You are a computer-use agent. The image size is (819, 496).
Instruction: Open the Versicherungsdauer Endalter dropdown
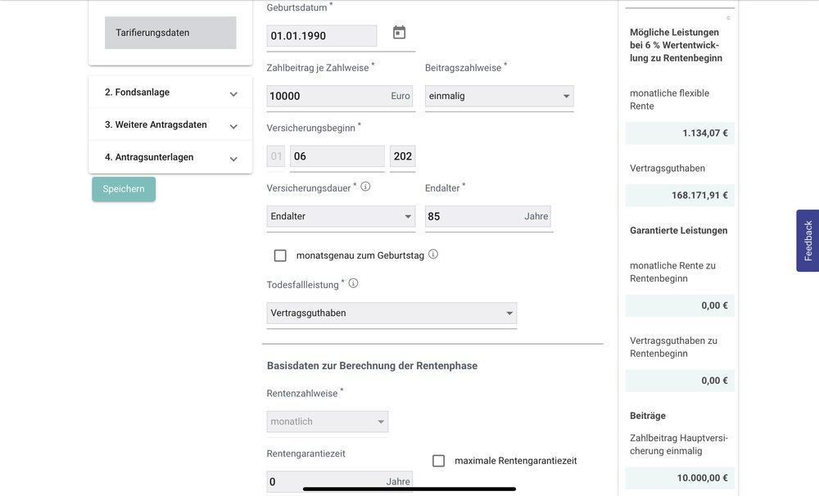click(342, 217)
